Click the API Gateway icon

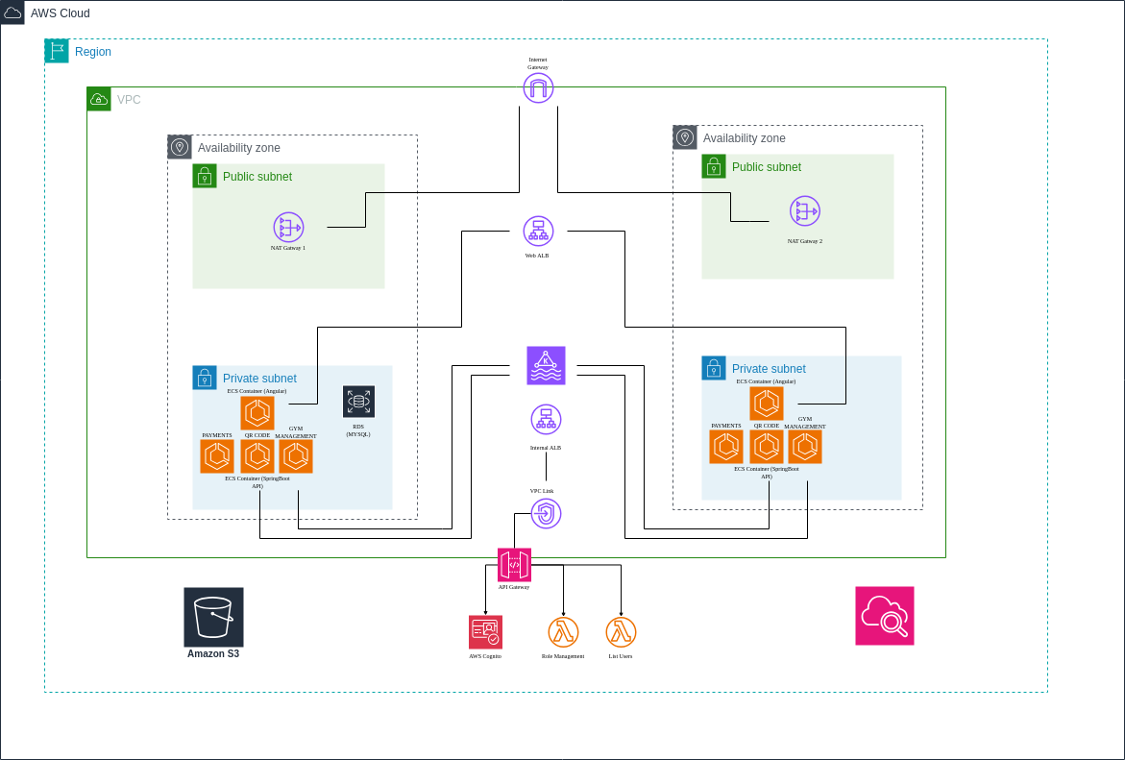(x=515, y=564)
